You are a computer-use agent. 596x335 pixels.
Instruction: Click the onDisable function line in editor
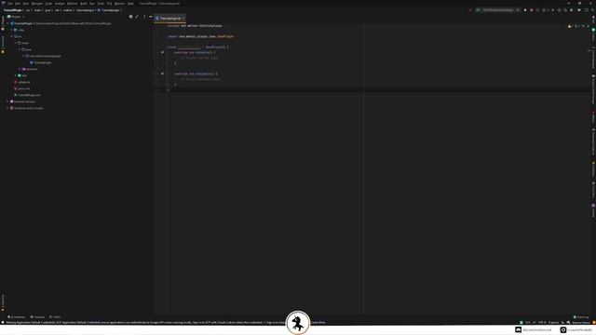click(196, 74)
